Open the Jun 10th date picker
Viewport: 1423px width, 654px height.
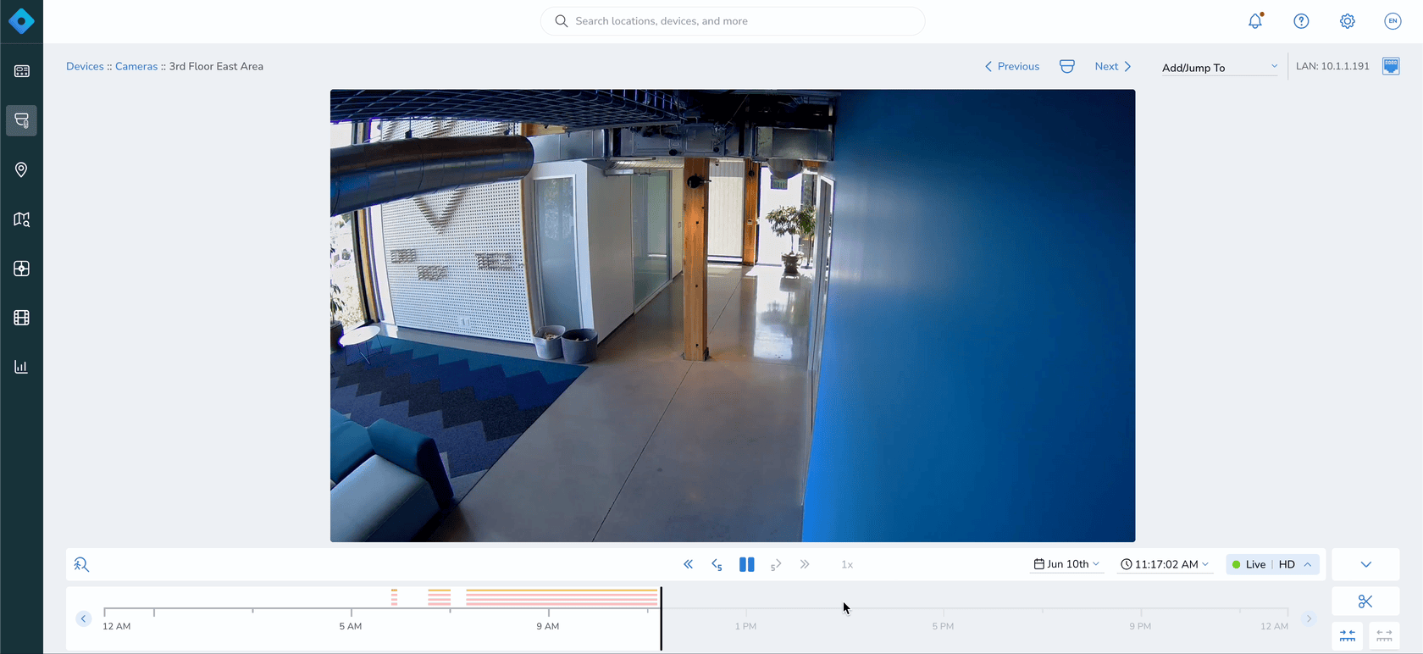[x=1066, y=564]
